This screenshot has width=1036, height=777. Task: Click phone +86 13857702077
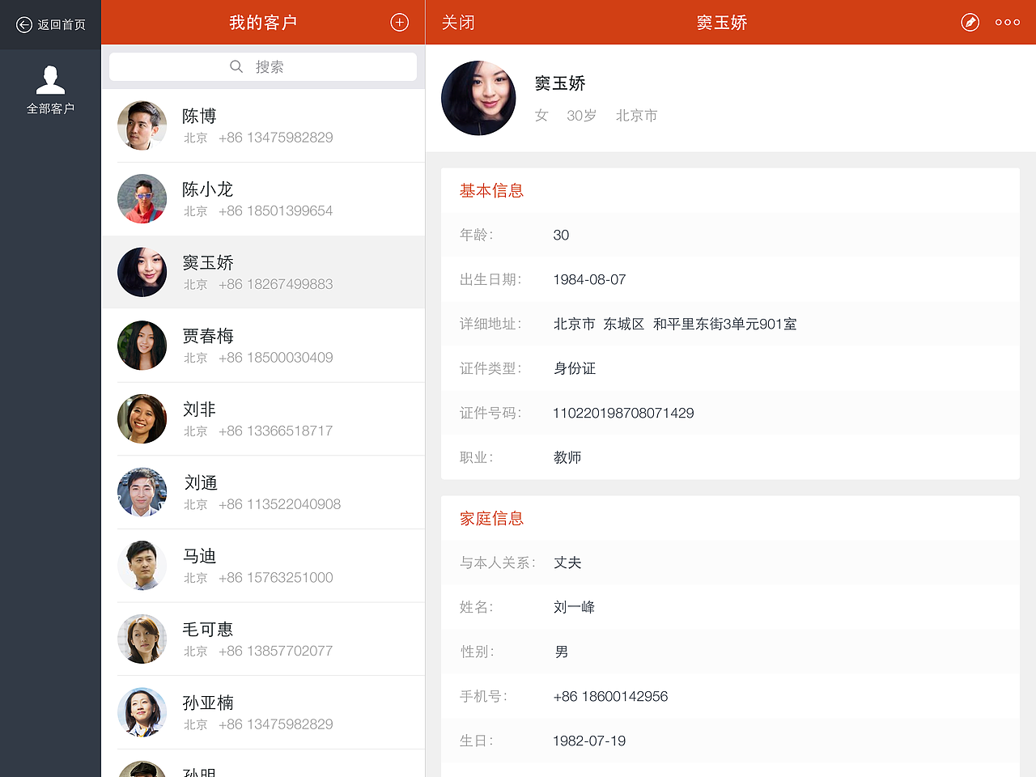pos(275,652)
